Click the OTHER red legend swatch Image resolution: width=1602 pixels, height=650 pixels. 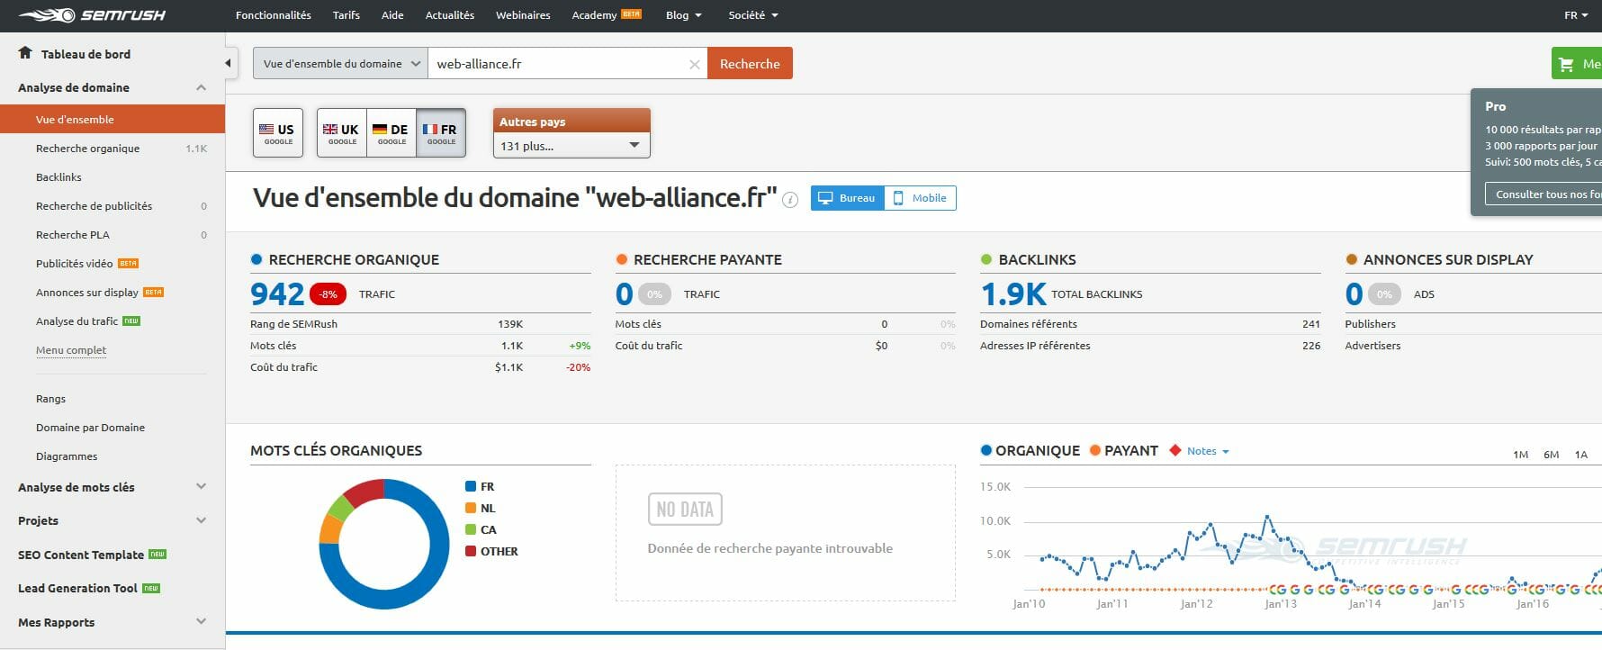pyautogui.click(x=471, y=551)
